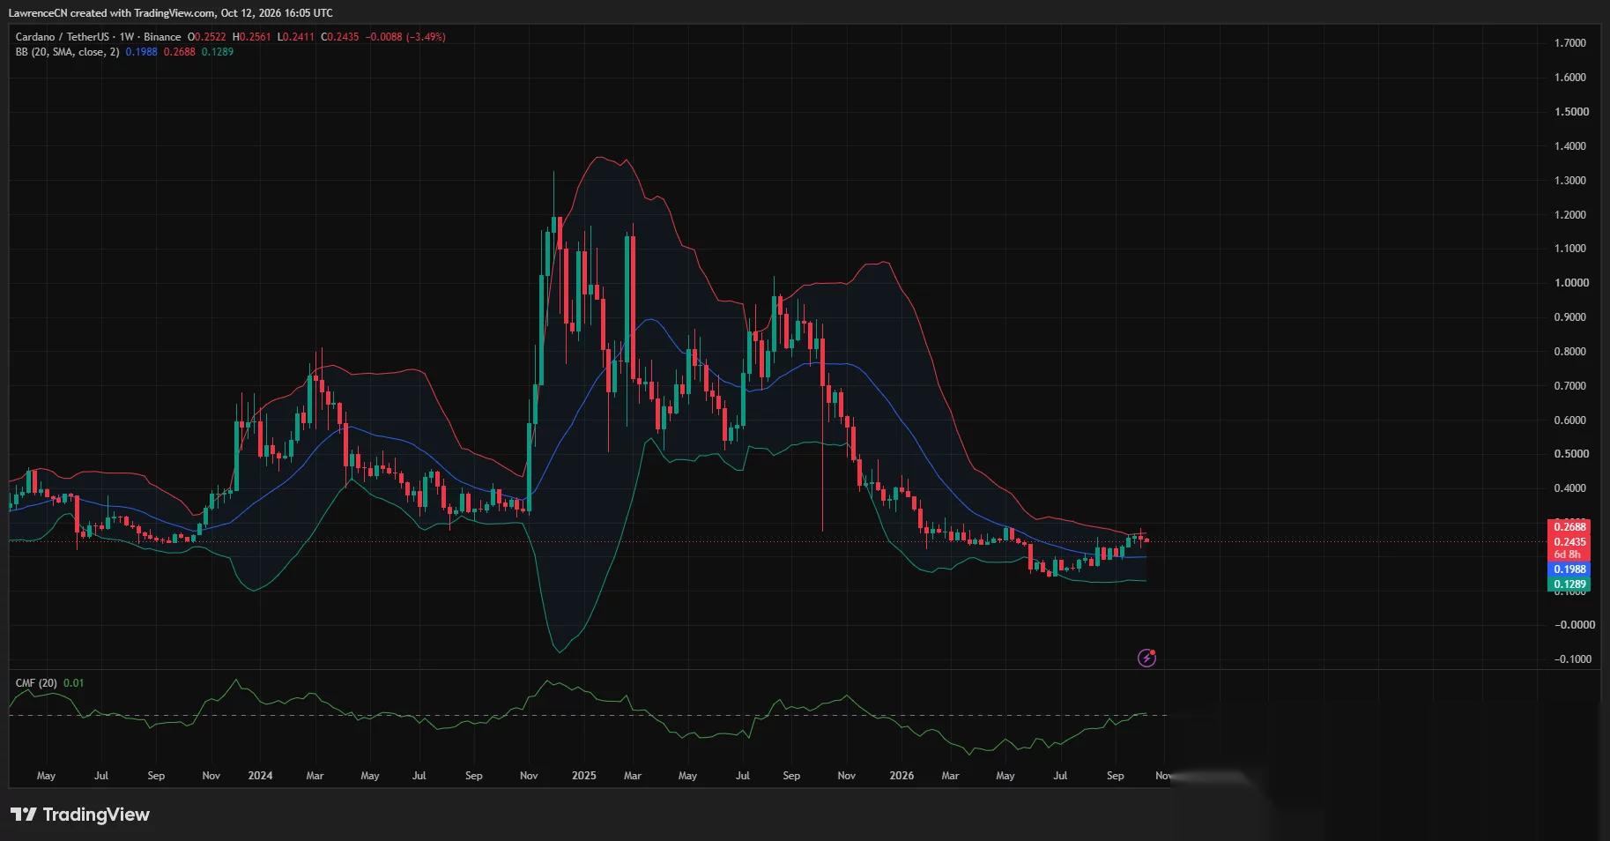Image resolution: width=1610 pixels, height=841 pixels.
Task: Click the 2026 label on time axis
Action: click(901, 776)
